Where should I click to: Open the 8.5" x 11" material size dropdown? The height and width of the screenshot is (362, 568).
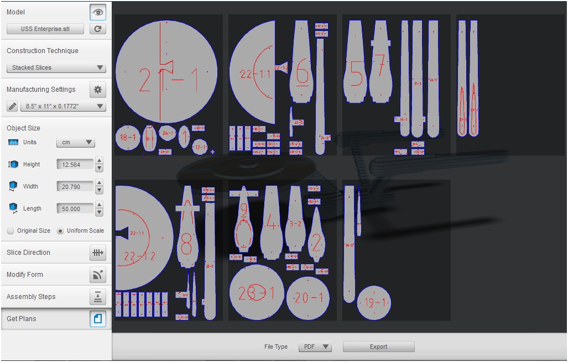click(64, 107)
